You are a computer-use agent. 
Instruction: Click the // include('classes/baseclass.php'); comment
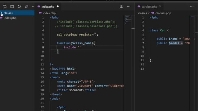(86, 26)
